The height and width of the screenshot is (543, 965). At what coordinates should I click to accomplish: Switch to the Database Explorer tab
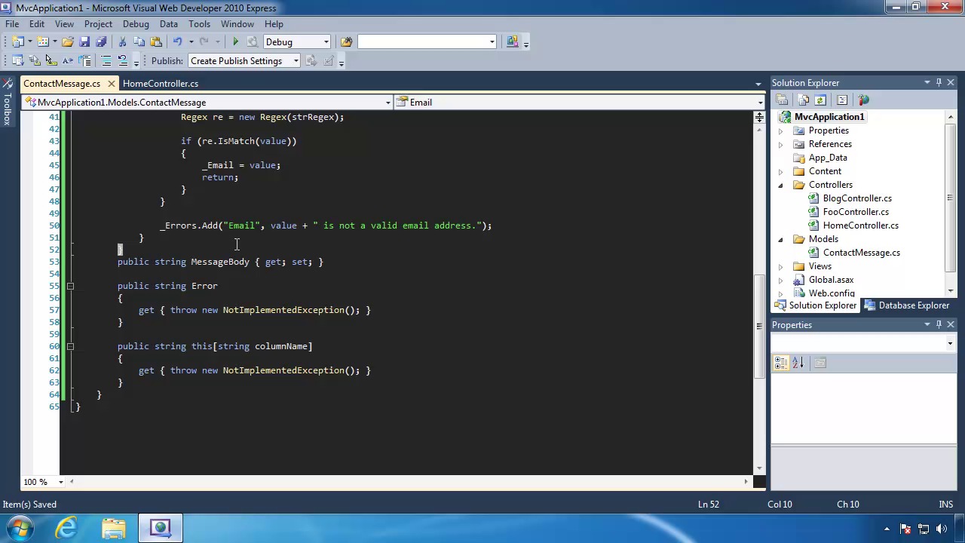(x=906, y=305)
